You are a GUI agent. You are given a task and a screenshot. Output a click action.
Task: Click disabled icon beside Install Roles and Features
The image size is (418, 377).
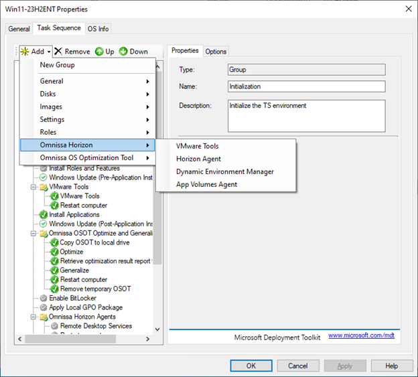(x=44, y=168)
